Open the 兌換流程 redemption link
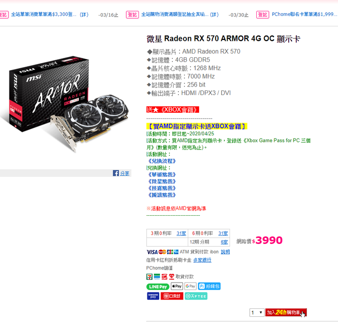Image resolution: width=338 pixels, height=322 pixels. point(162,161)
